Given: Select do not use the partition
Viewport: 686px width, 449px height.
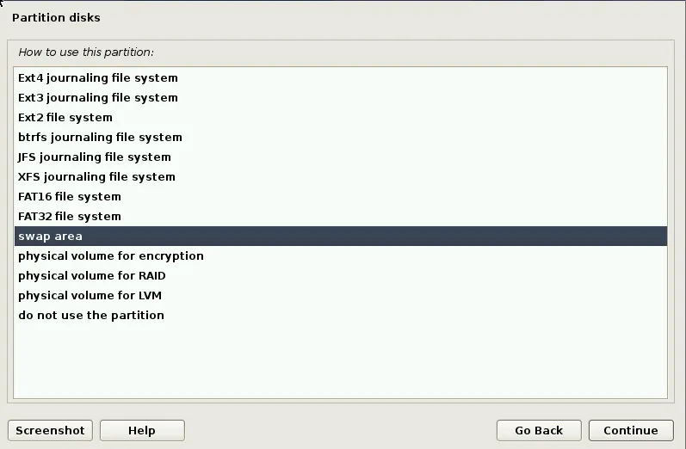Looking at the screenshot, I should pos(340,315).
